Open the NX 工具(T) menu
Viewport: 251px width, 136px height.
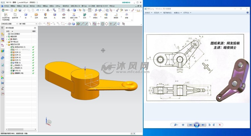39,6
